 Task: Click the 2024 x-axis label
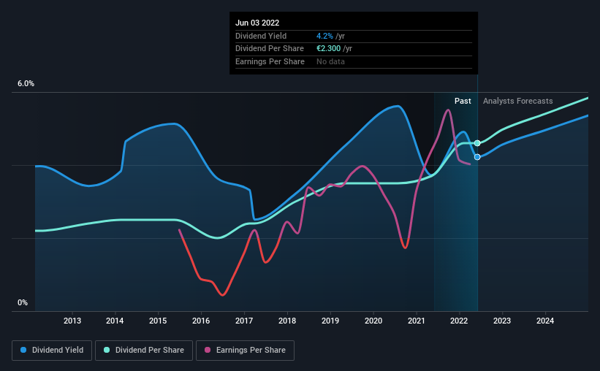(x=545, y=321)
